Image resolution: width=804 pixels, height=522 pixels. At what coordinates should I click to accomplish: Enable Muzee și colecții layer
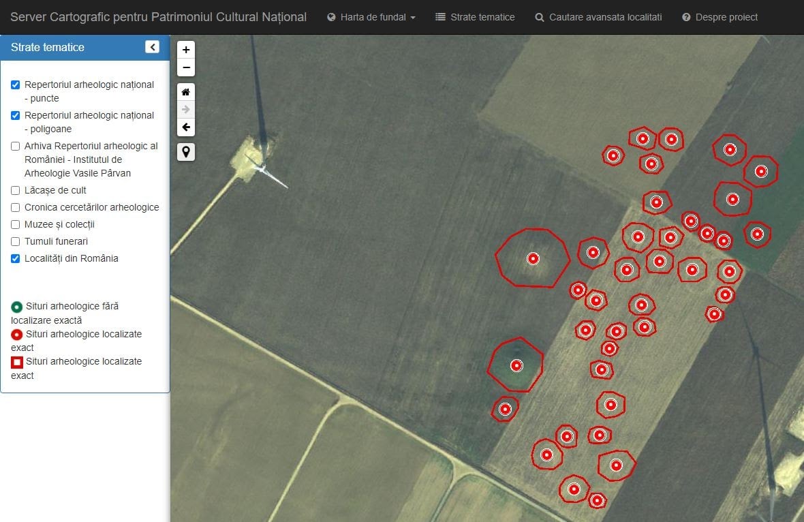pos(16,224)
